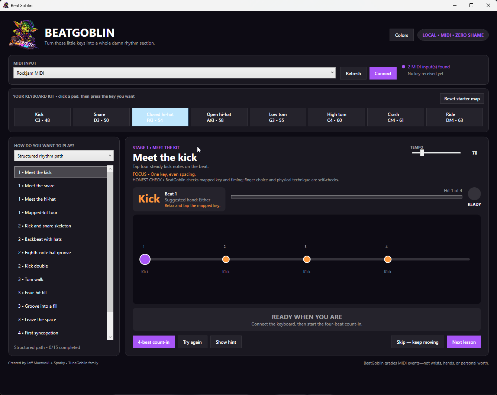Viewport: 497px width, 395px height.
Task: Click the purple beat 1 kick marker
Action: [x=145, y=259]
